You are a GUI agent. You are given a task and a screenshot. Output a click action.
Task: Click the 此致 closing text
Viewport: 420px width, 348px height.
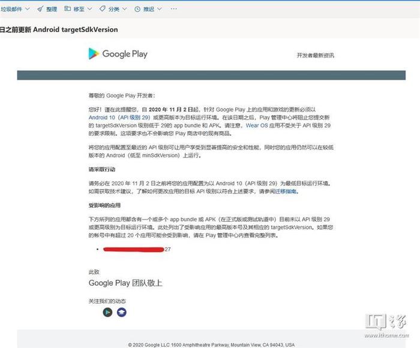[x=94, y=272]
